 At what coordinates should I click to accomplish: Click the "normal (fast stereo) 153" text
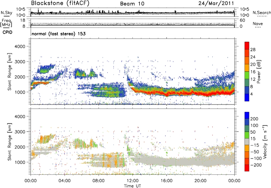point(59,34)
